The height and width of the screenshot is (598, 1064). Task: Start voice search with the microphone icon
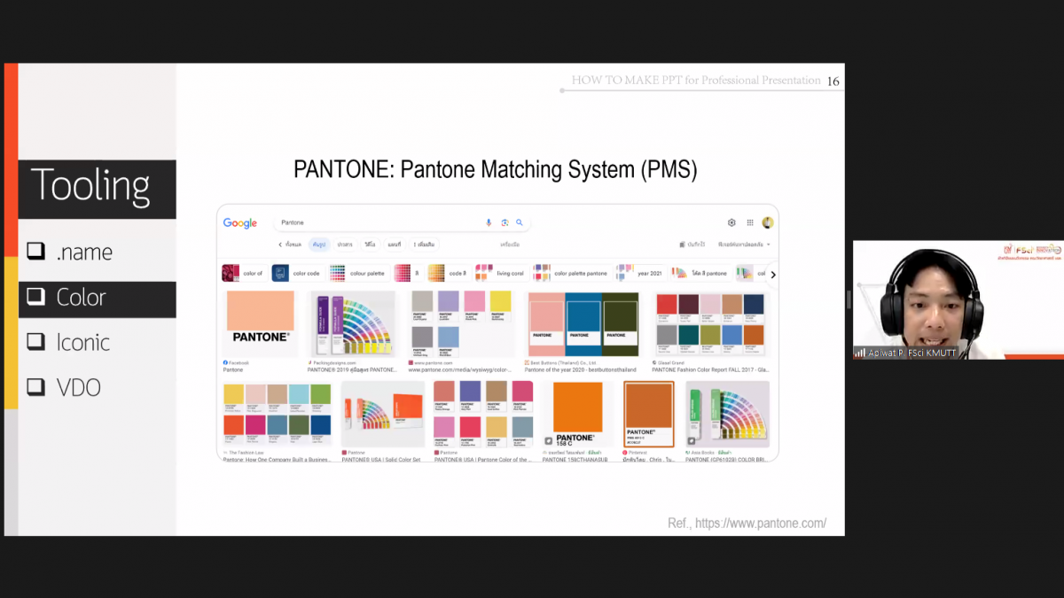coord(489,223)
